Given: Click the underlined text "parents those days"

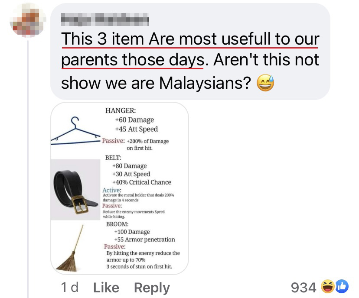Looking at the screenshot, I should [133, 60].
